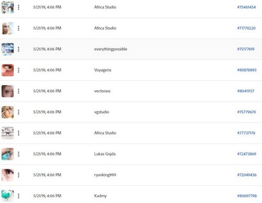
Task: Click the eyeglasses thumbnail for #77737176
Action: point(8,133)
